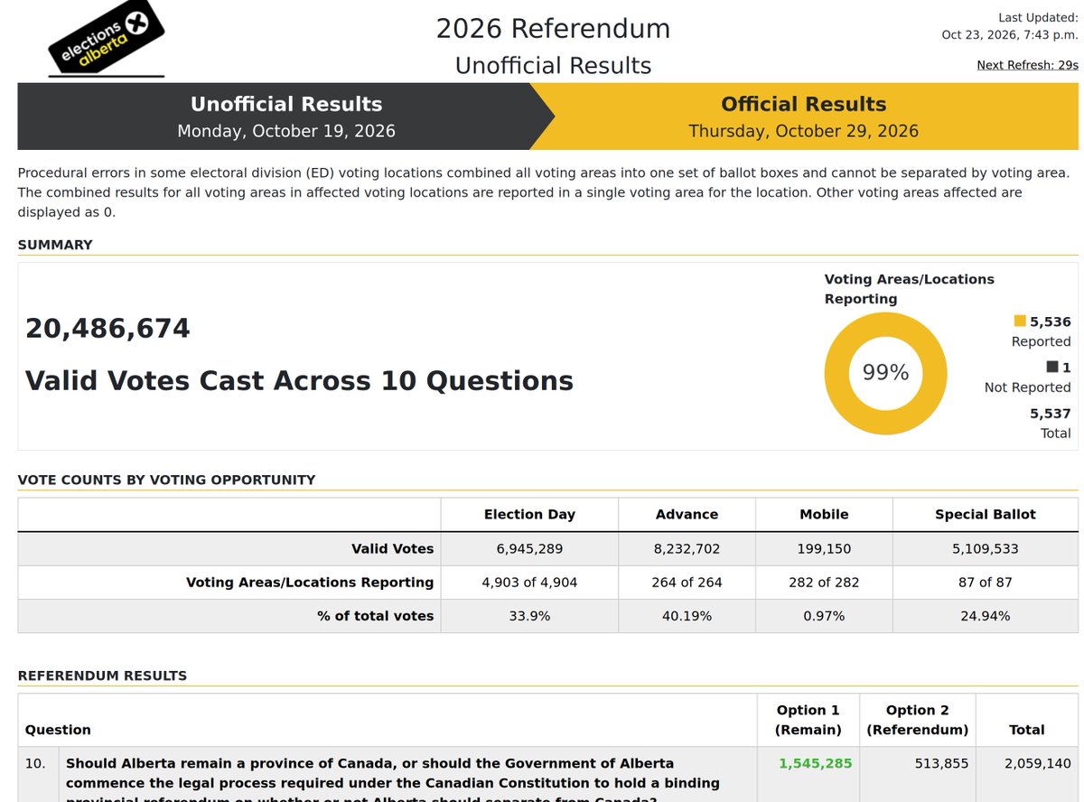This screenshot has height=802, width=1084.
Task: Click the REFERENDUM RESULTS section heading
Action: coord(102,676)
